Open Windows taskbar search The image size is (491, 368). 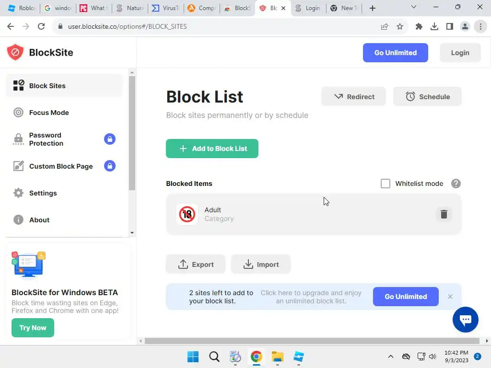click(x=214, y=356)
